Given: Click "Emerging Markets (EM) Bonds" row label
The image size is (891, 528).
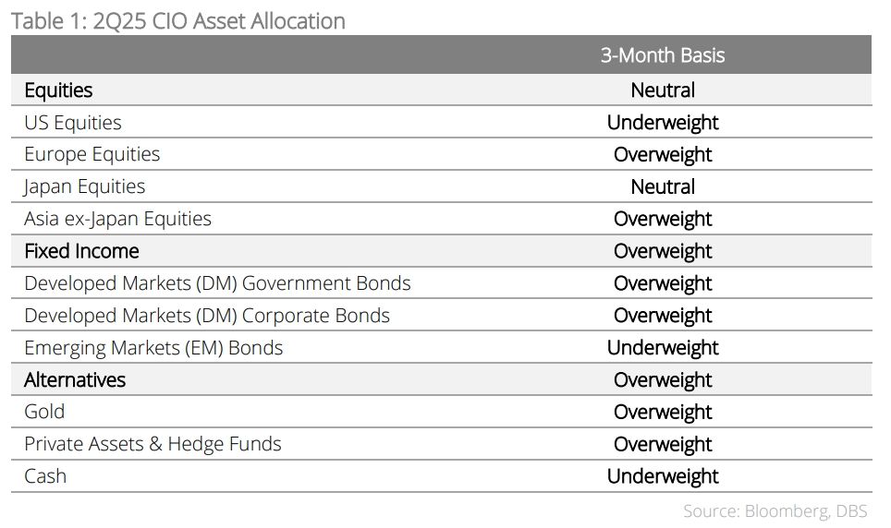Looking at the screenshot, I should click(153, 348).
